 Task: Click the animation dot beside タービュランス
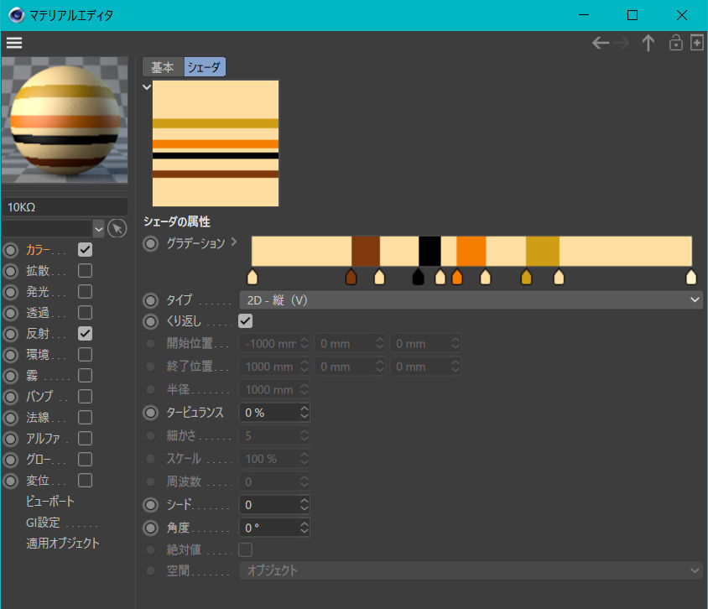coord(151,413)
